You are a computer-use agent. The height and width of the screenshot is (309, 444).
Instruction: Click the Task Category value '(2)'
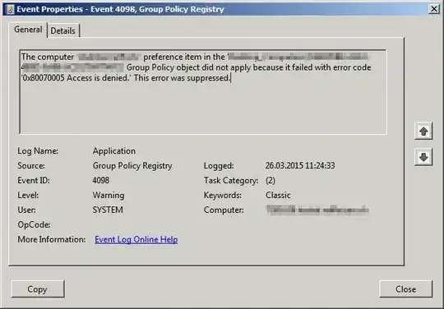coord(271,180)
